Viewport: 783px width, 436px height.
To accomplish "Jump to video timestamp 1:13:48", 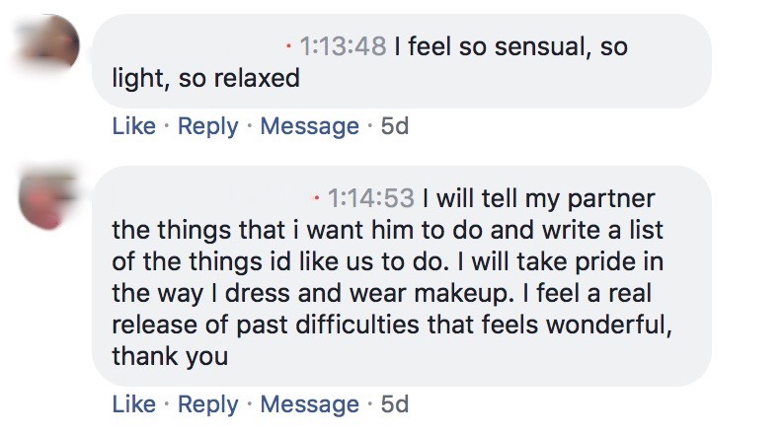I will click(x=341, y=46).
